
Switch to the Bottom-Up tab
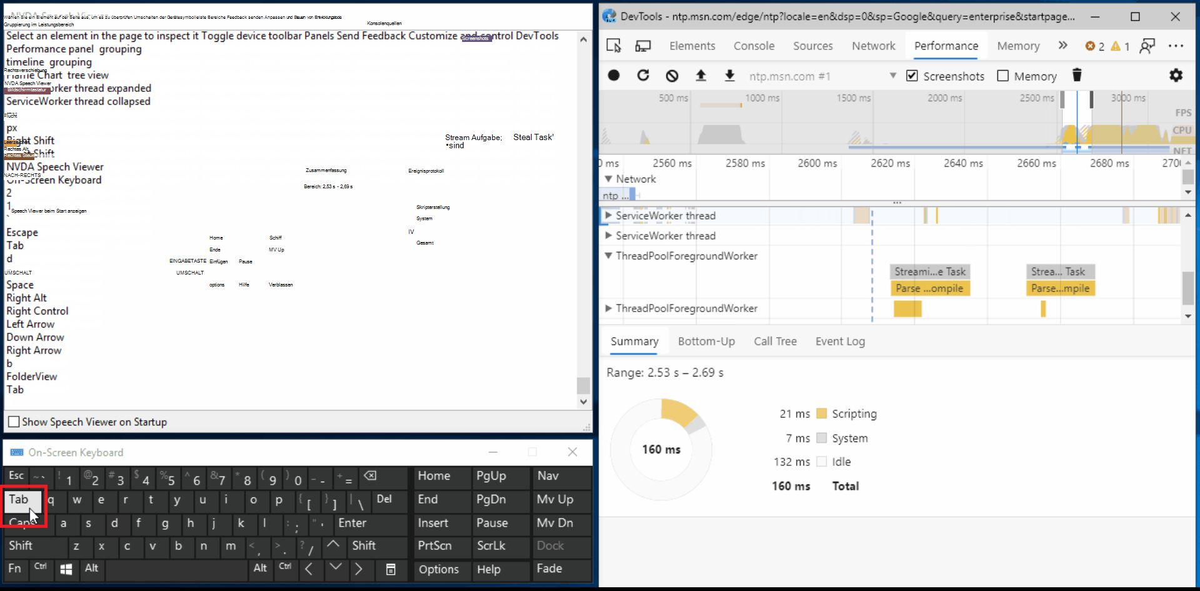click(707, 341)
